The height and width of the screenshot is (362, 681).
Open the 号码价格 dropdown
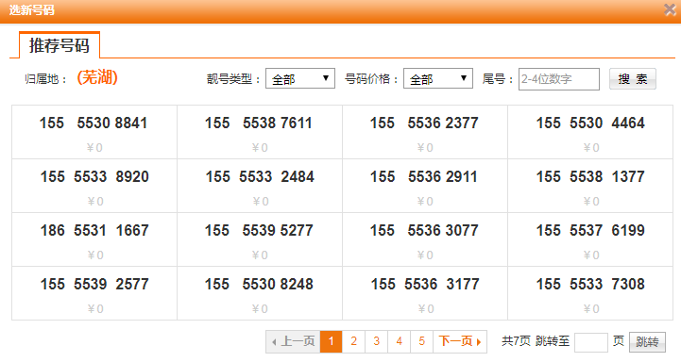tap(438, 78)
